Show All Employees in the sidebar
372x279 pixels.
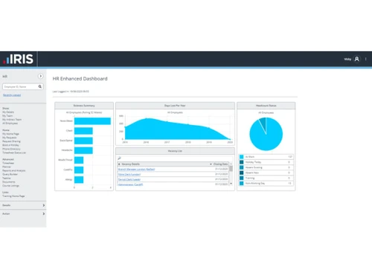point(10,124)
